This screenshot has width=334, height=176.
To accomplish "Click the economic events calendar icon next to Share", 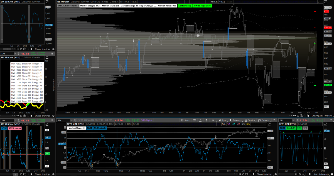I will pos(195,120).
